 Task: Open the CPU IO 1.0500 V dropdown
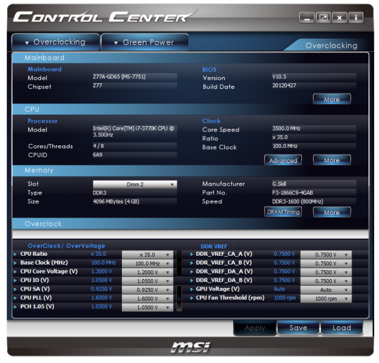click(147, 281)
